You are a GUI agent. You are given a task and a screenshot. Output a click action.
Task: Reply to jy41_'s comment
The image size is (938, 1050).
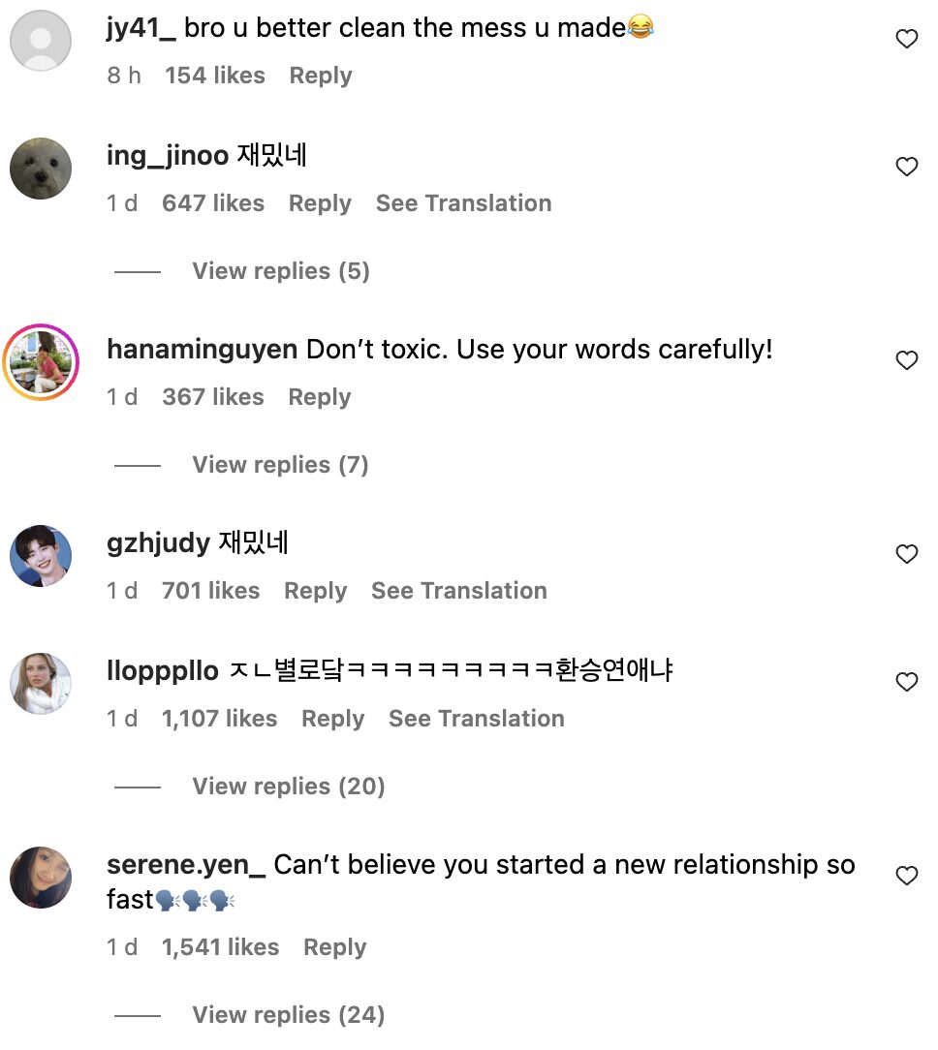(x=321, y=76)
